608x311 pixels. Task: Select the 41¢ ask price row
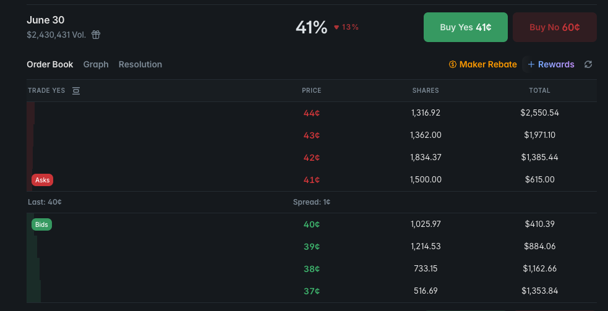pos(312,180)
